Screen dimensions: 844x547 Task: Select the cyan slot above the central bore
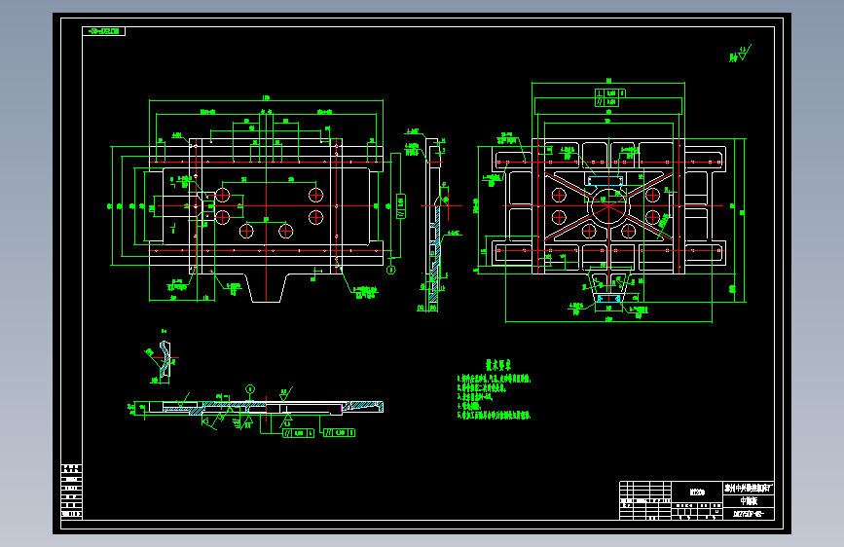click(x=605, y=180)
